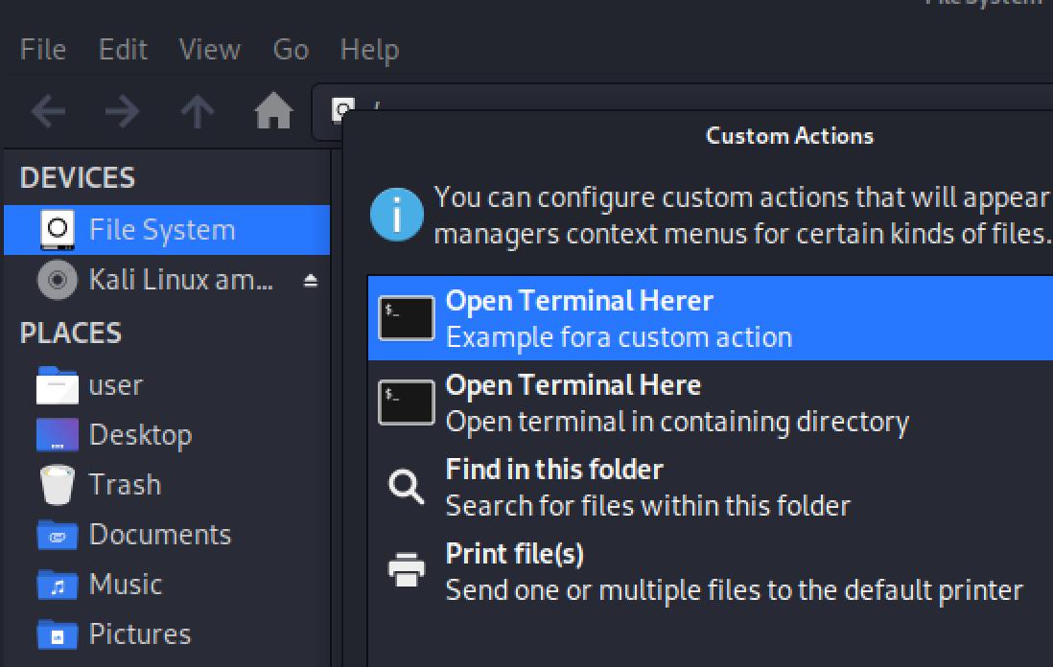Click the home folder icon
Screen dimensions: 1053x667
pyautogui.click(x=273, y=113)
